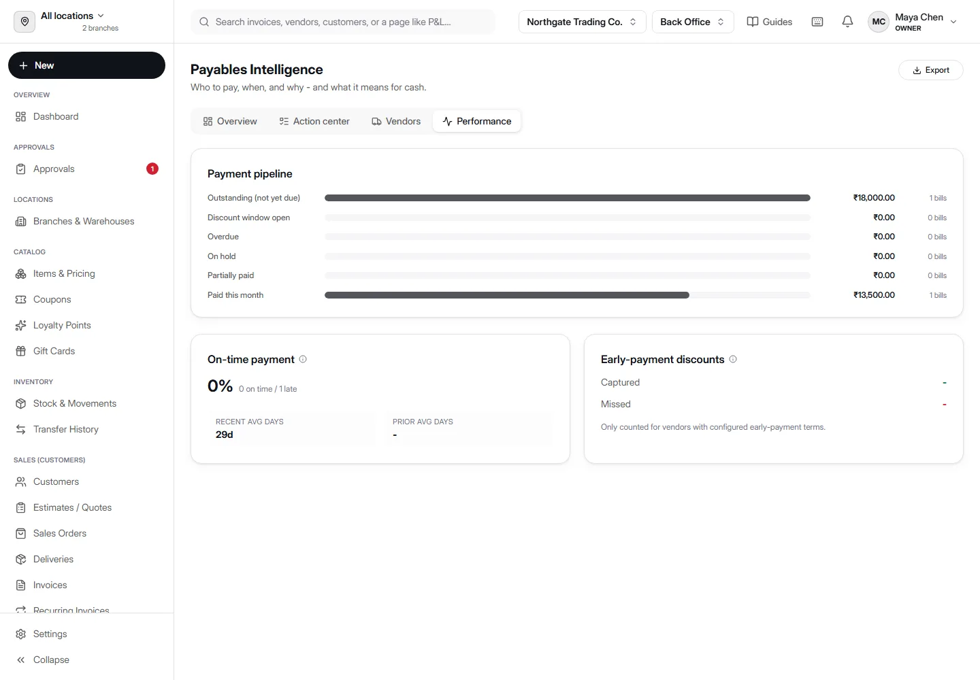Viewport: 980px width, 680px height.
Task: Click the New button
Action: point(86,65)
